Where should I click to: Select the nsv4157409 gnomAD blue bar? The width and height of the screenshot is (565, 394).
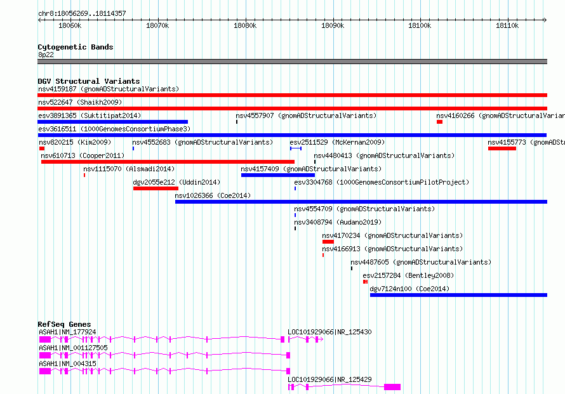(x=278, y=175)
